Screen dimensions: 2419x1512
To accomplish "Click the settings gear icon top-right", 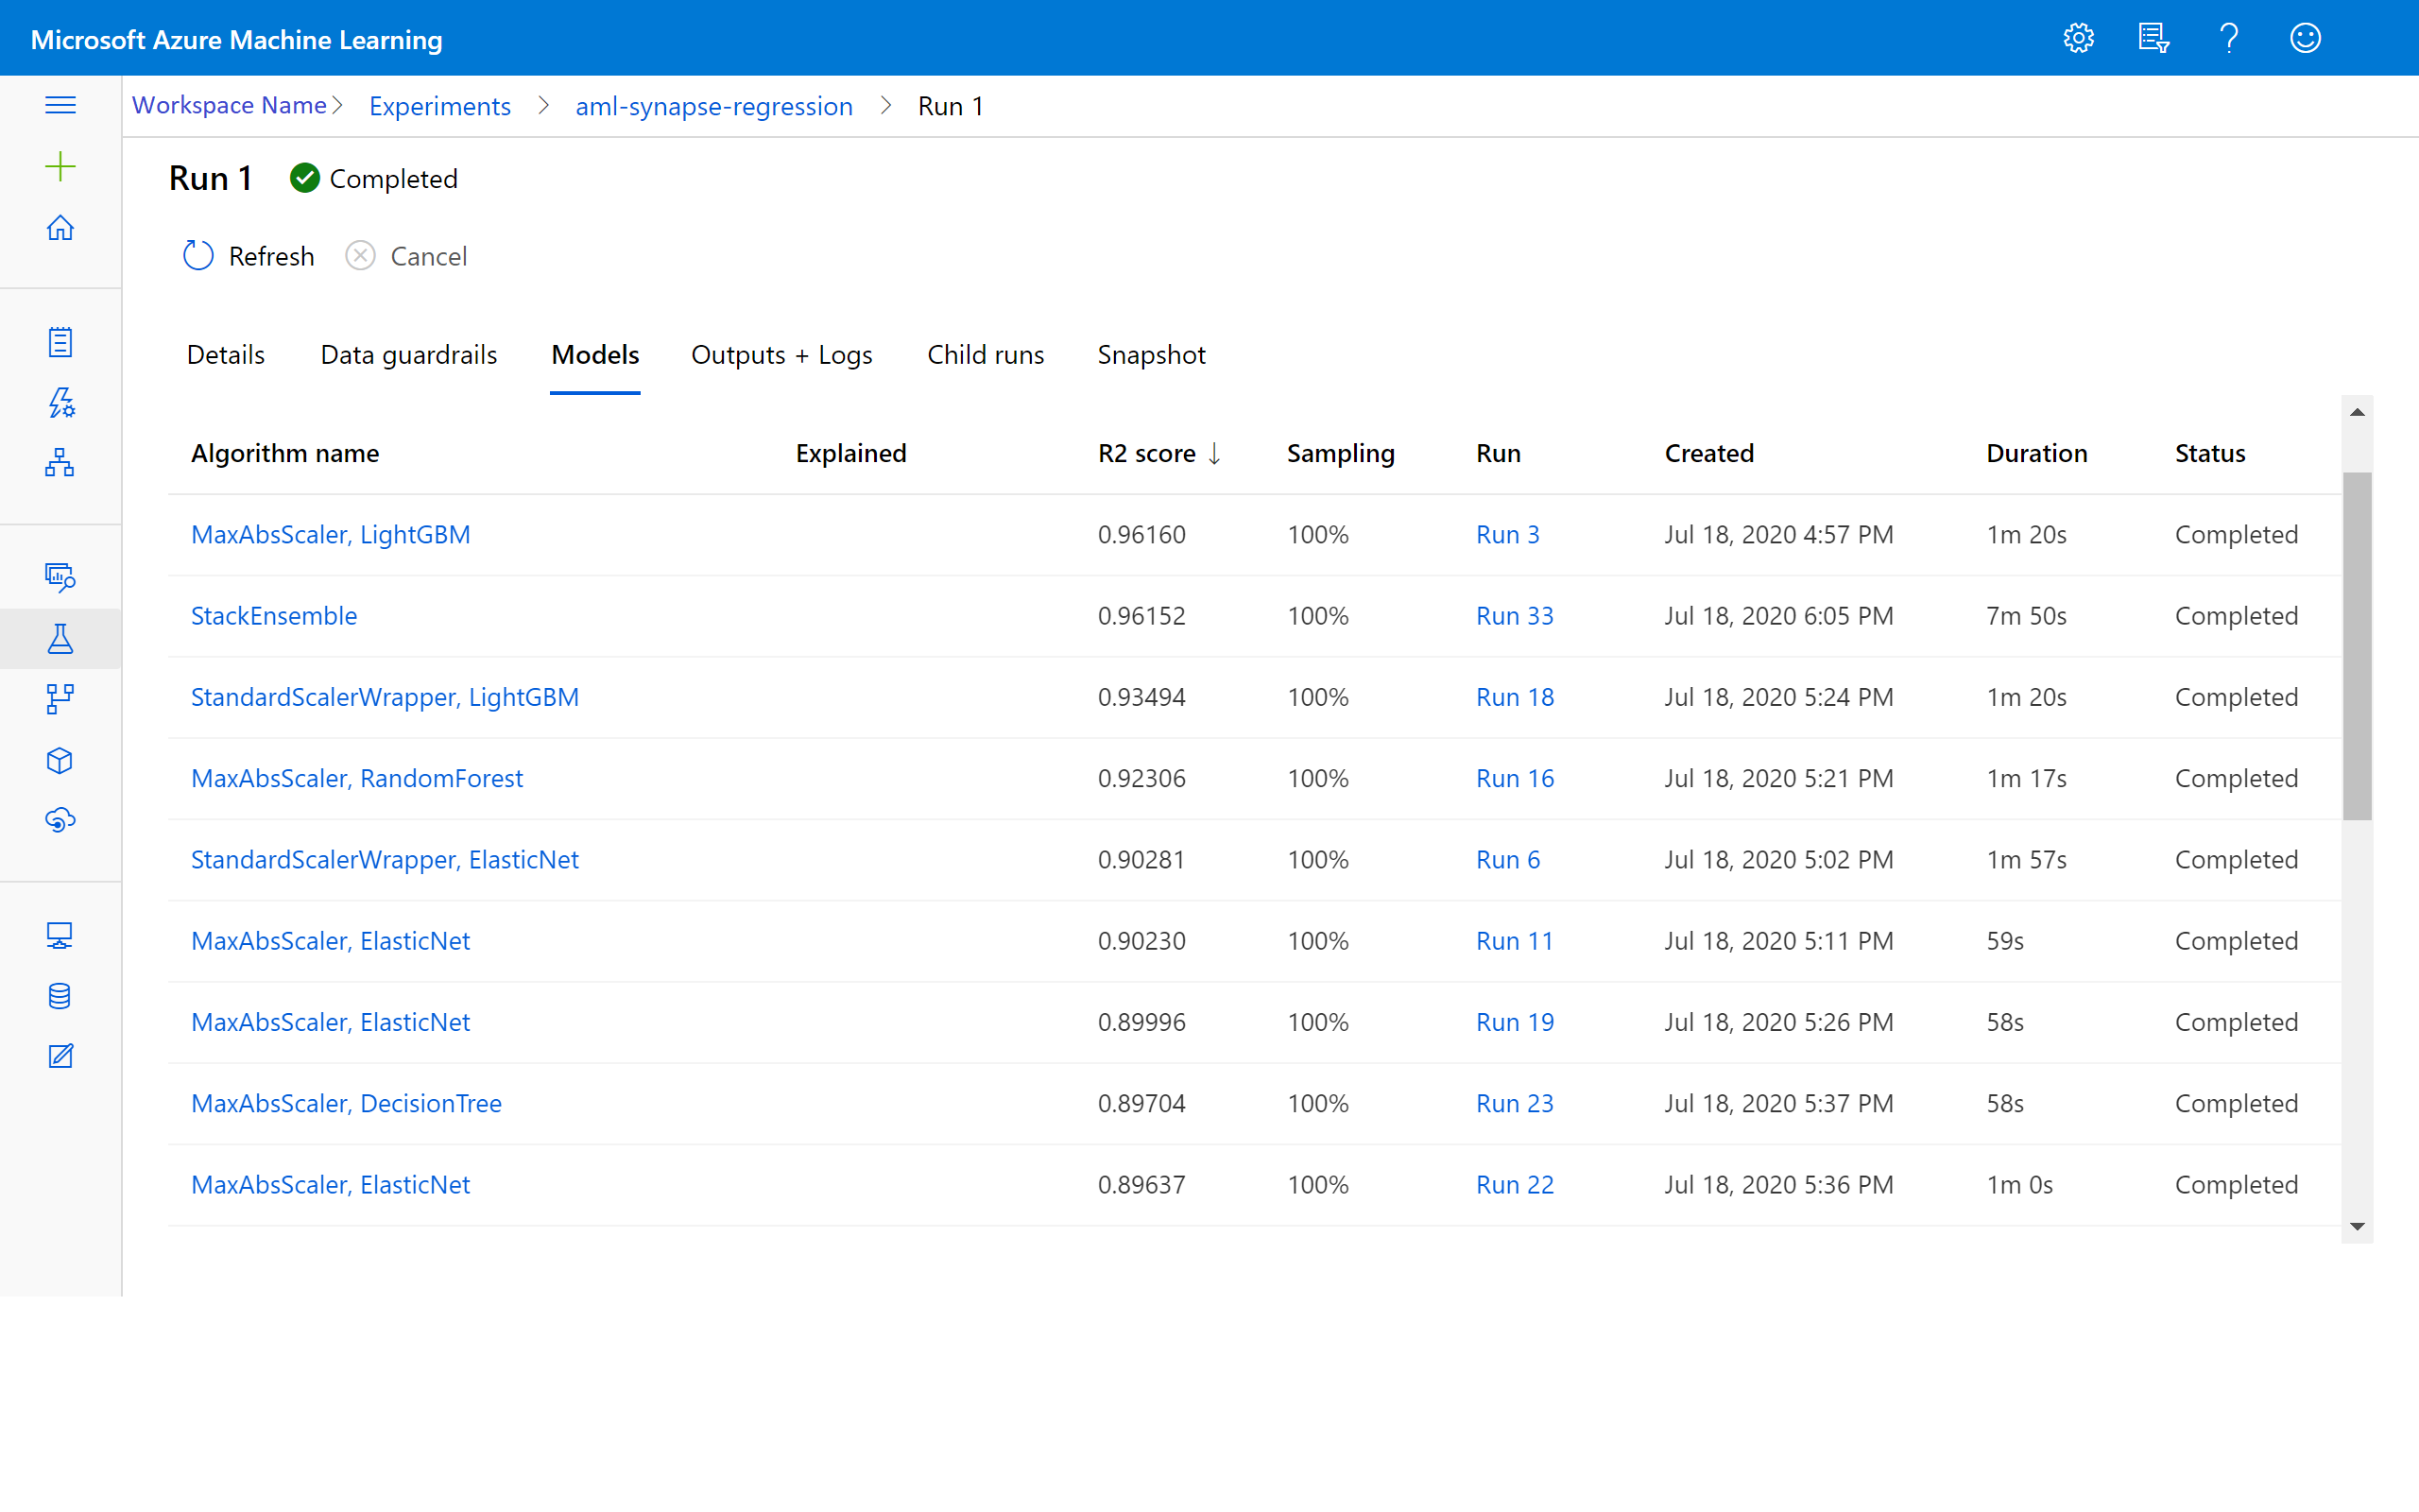I will [2080, 37].
